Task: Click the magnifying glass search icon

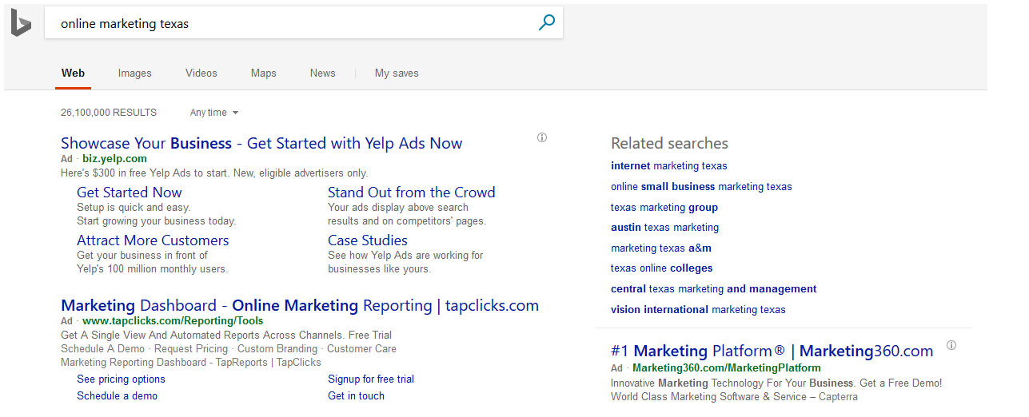Action: click(547, 23)
